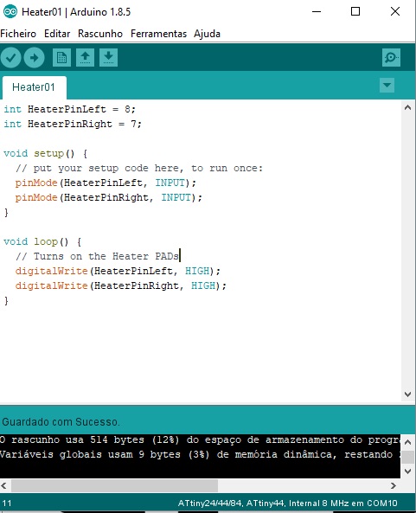The image size is (416, 513).
Task: Click the Arduino logo in title bar
Action: pos(10,12)
